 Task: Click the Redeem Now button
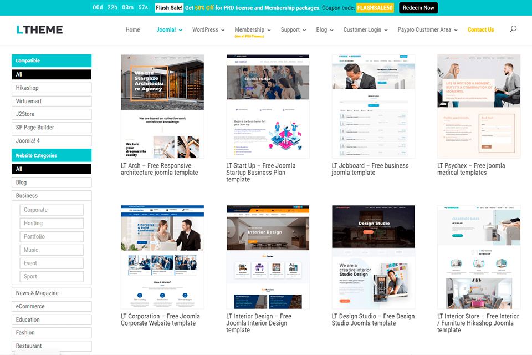point(418,8)
